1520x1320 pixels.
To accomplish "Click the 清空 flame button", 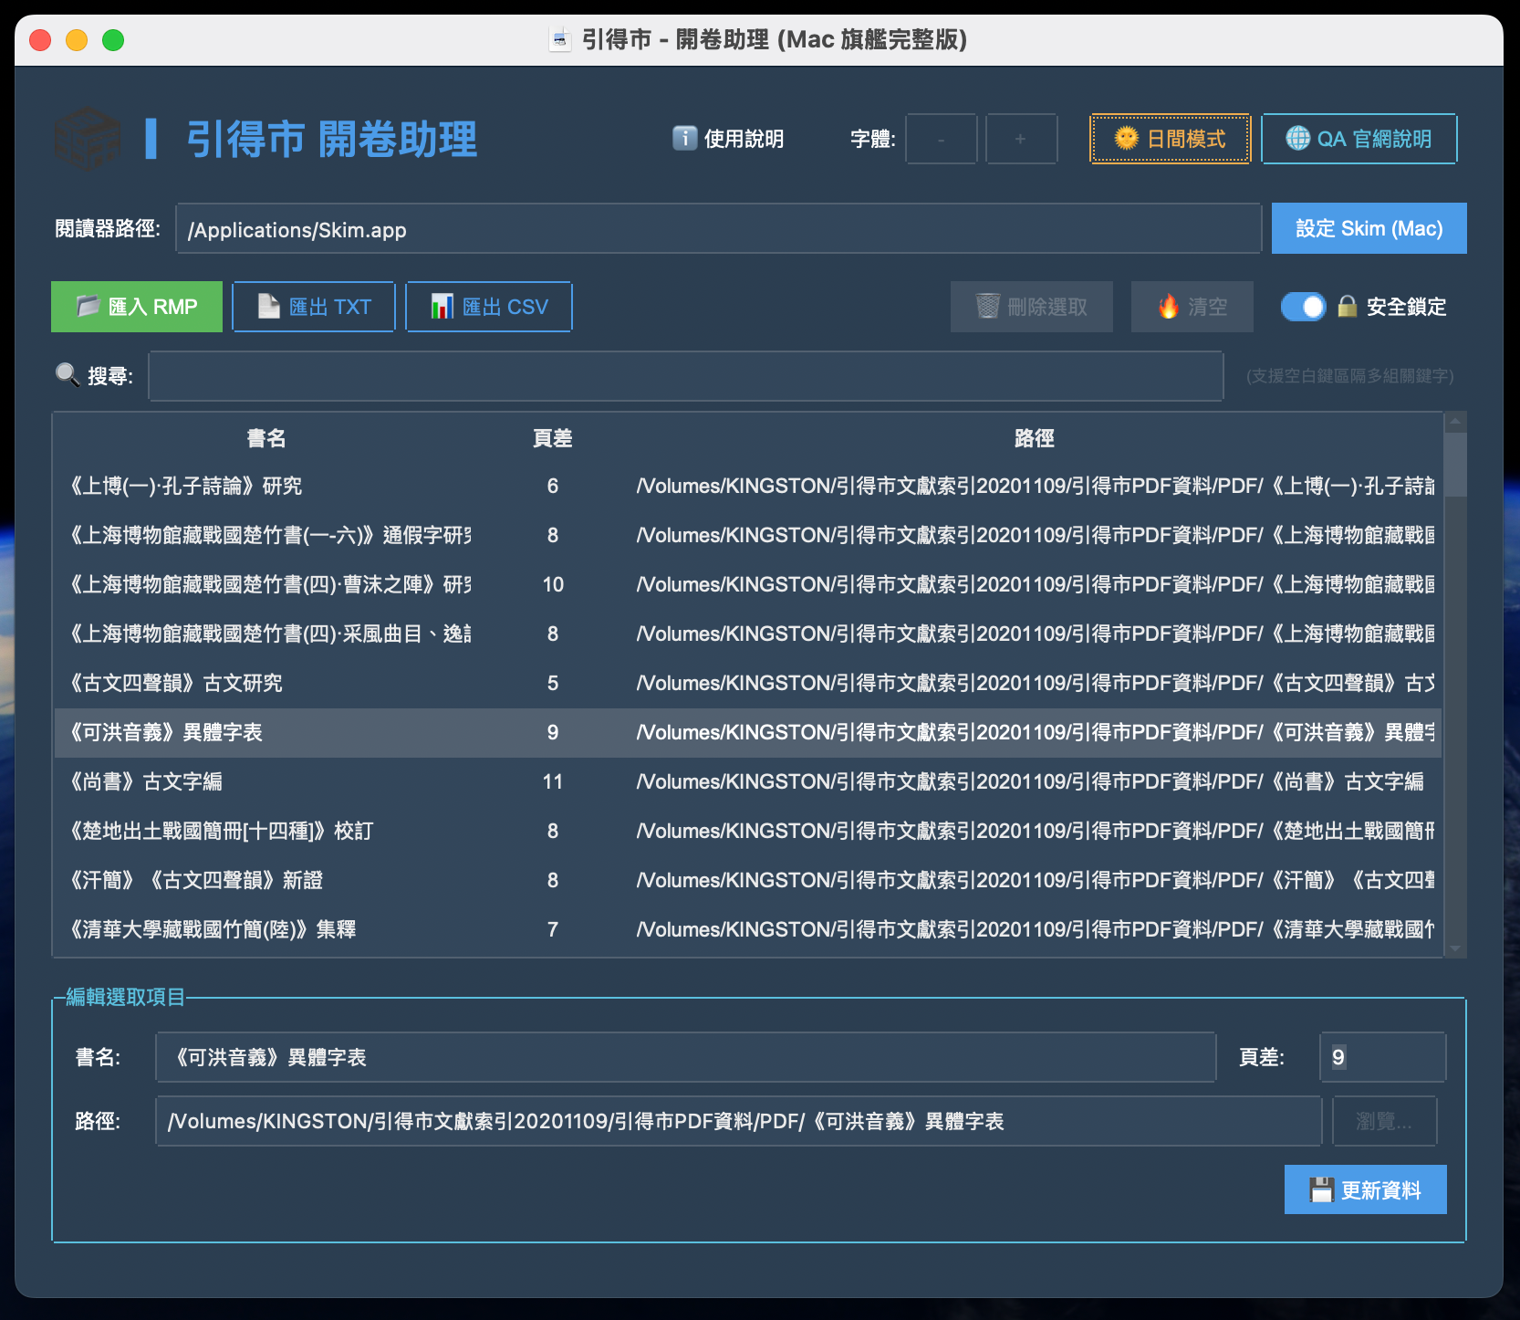I will click(x=1192, y=307).
